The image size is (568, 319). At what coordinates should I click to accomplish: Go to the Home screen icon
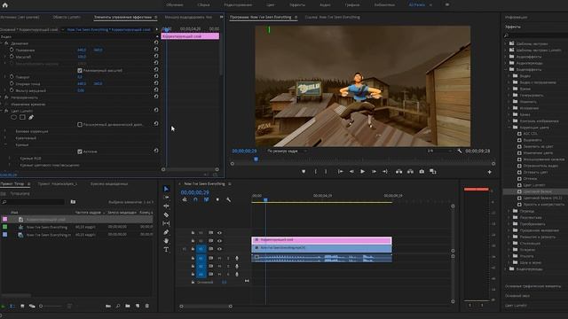pos(5,4)
